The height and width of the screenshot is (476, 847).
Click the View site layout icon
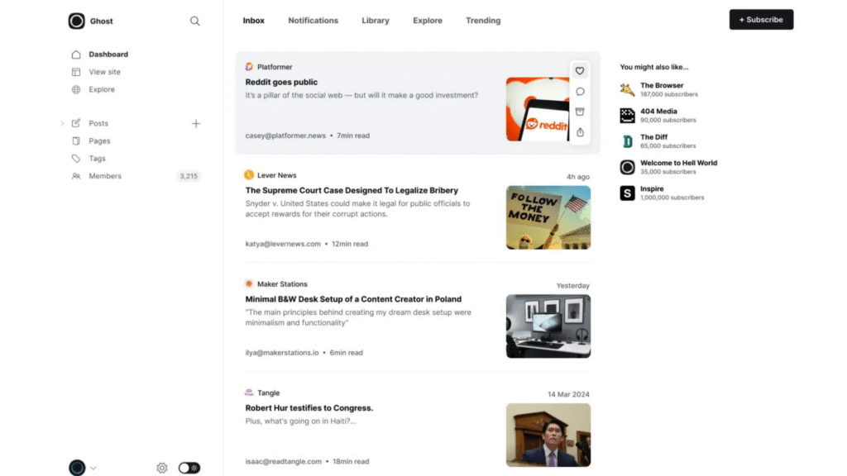point(76,72)
